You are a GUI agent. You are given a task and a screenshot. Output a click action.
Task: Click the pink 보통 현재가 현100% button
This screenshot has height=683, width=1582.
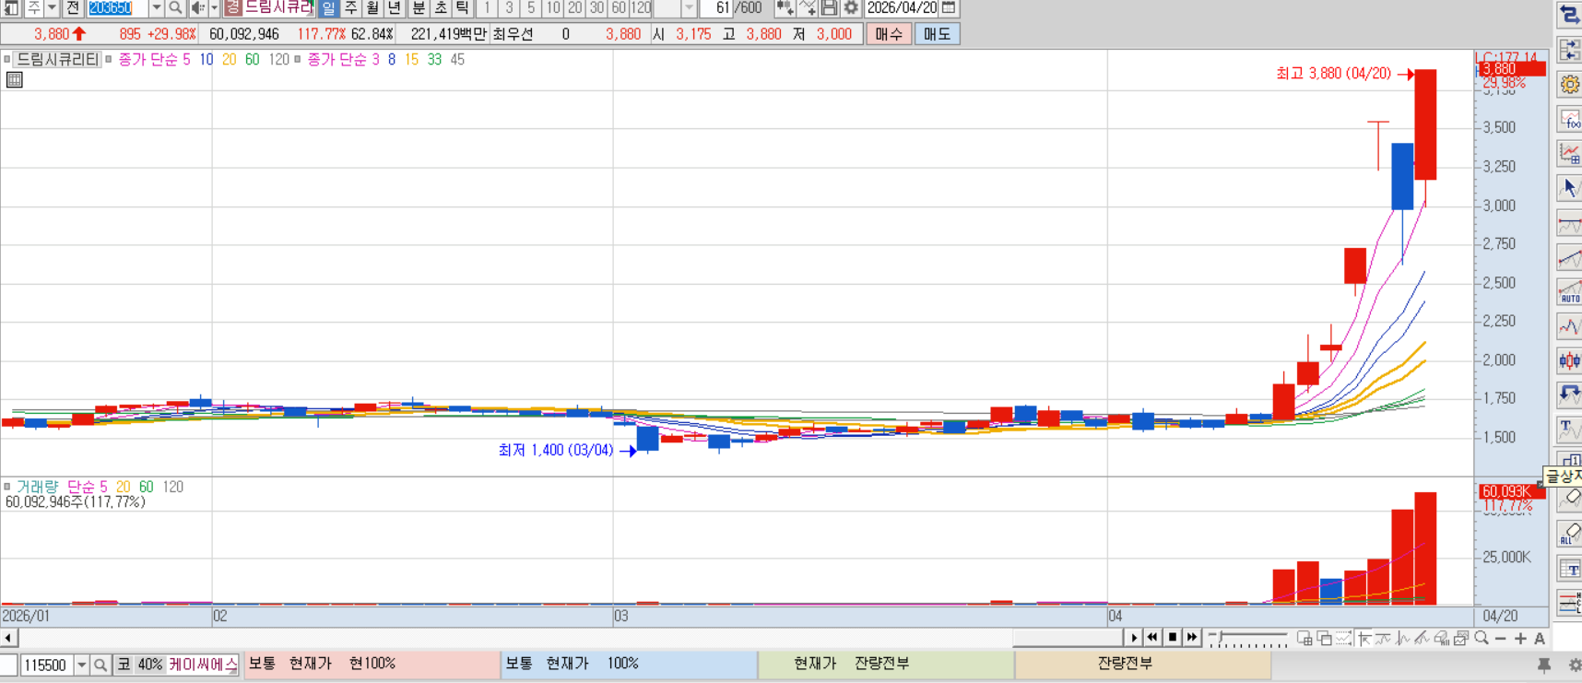coord(372,664)
